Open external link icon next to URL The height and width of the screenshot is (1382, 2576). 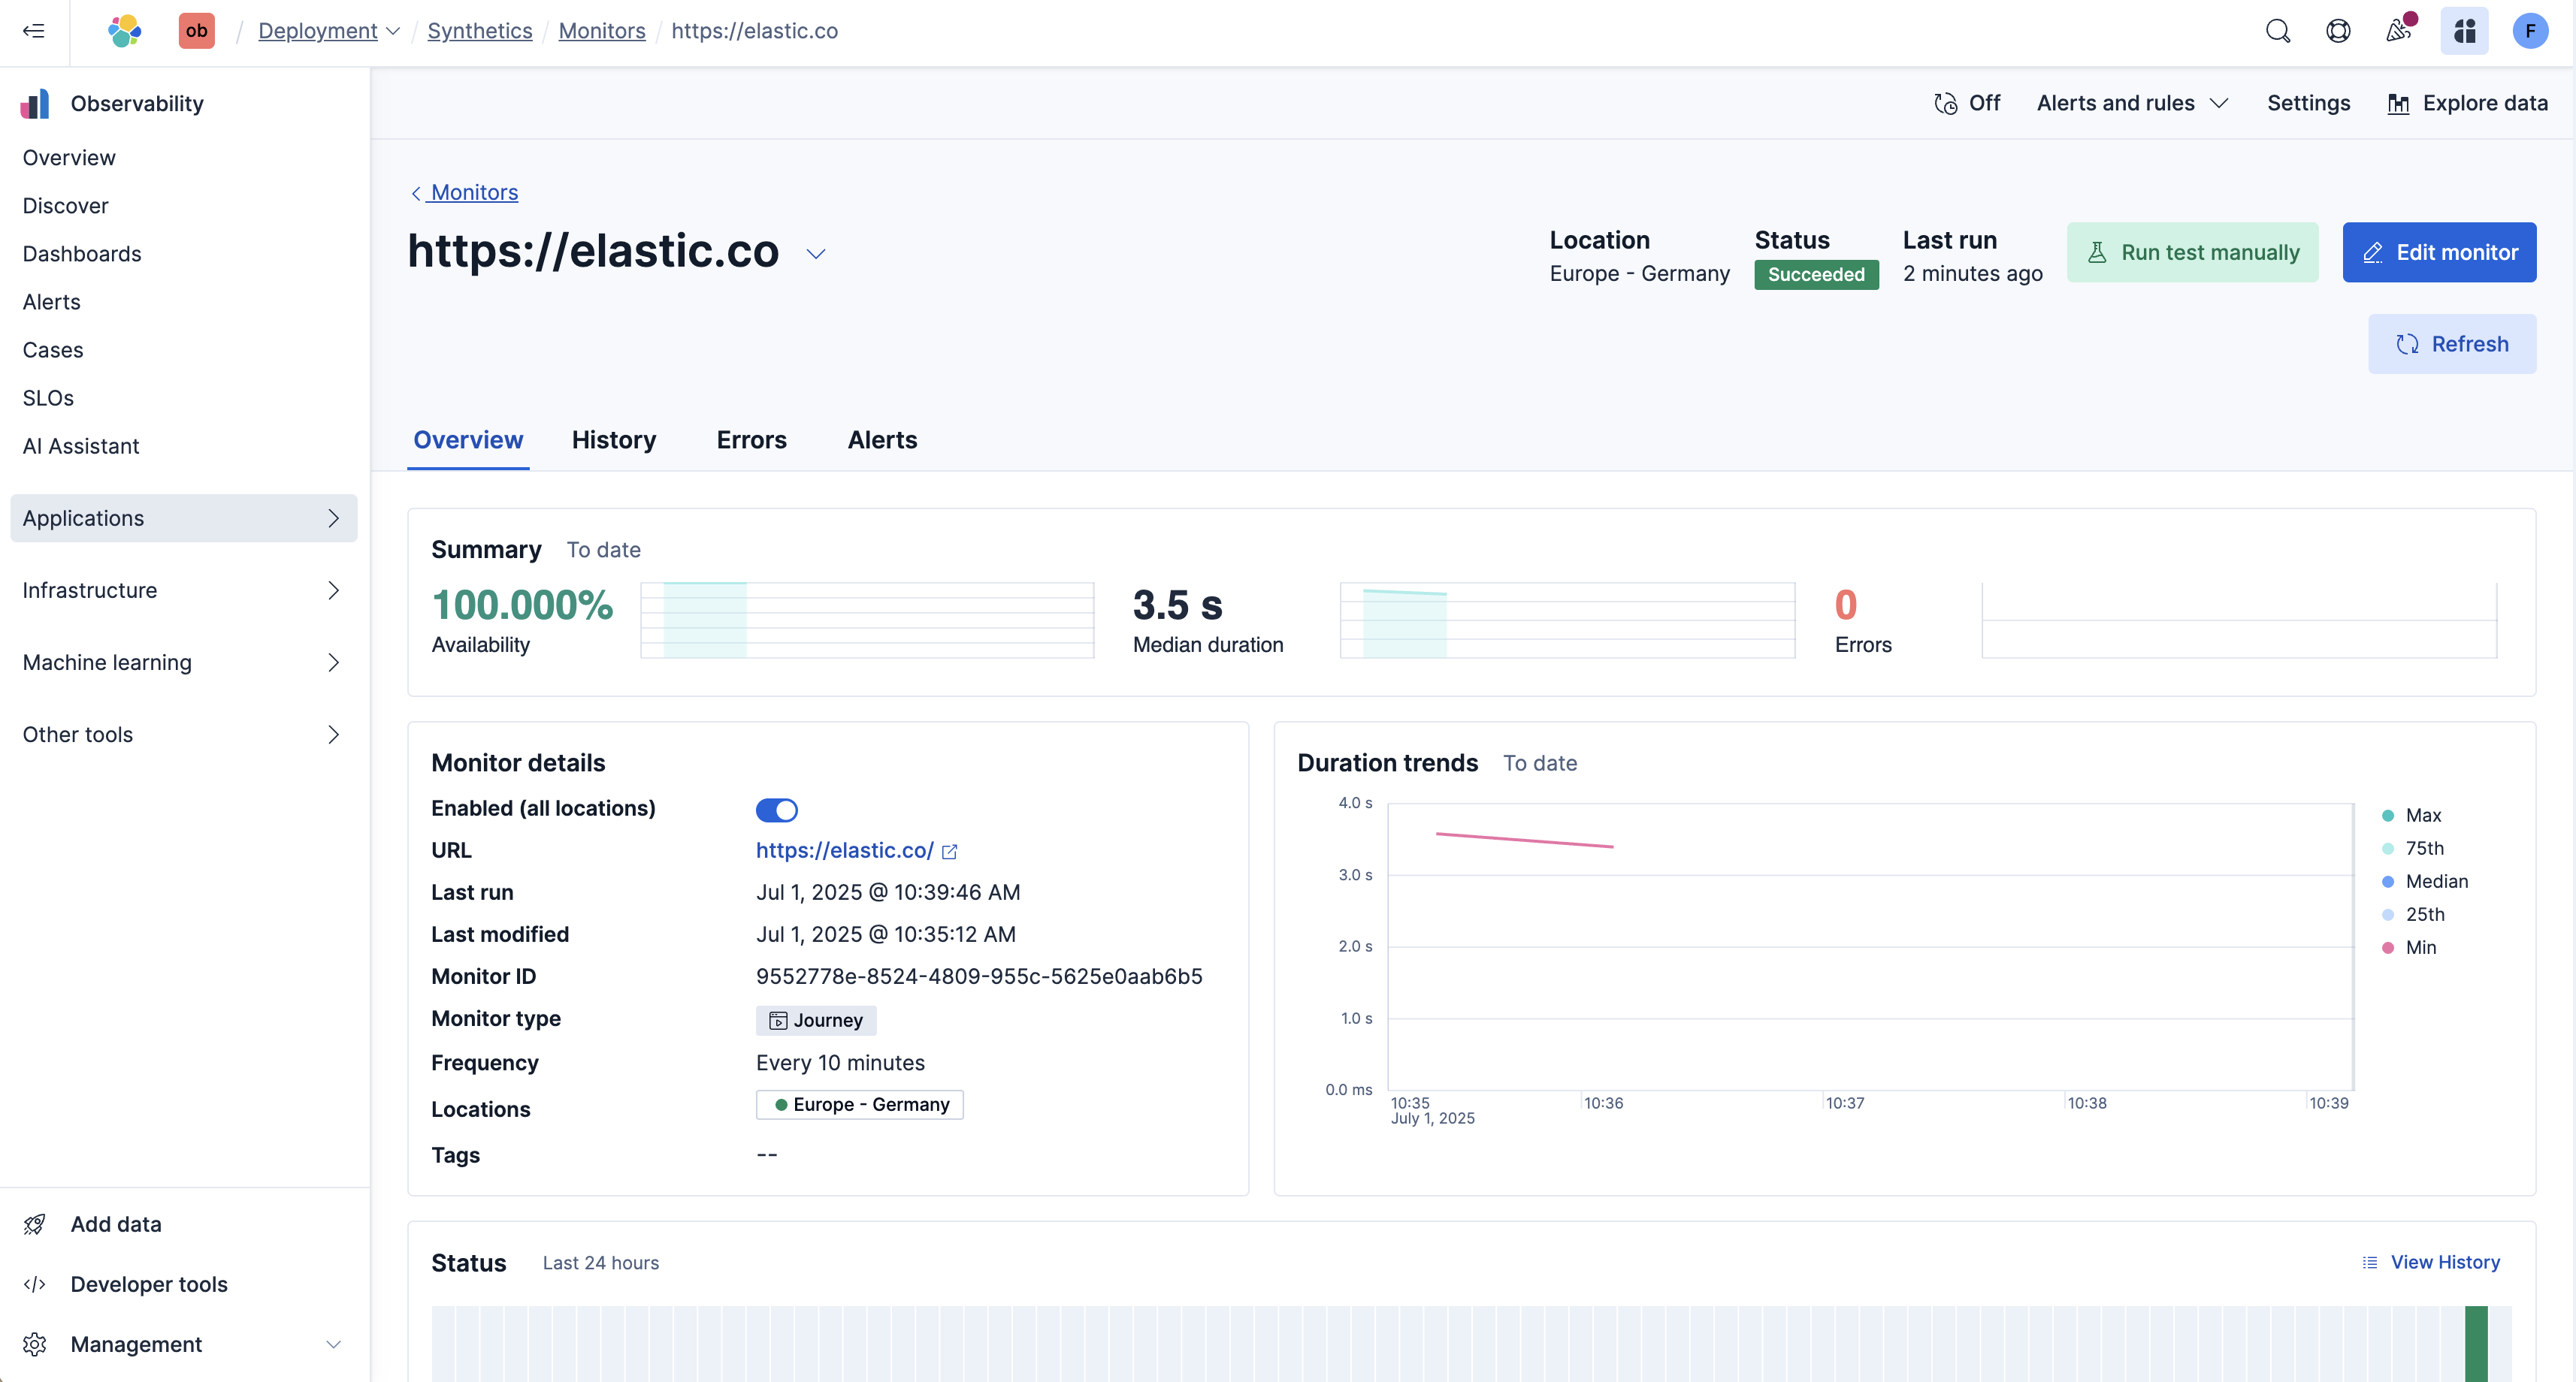pos(950,852)
